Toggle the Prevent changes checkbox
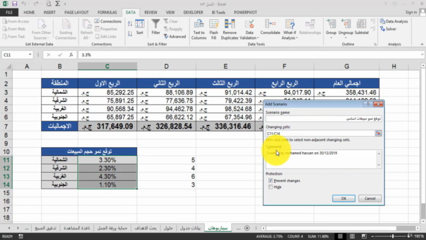 pyautogui.click(x=270, y=181)
